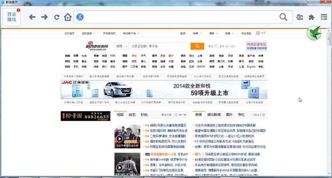Click the green bird floating icon

(x=314, y=33)
